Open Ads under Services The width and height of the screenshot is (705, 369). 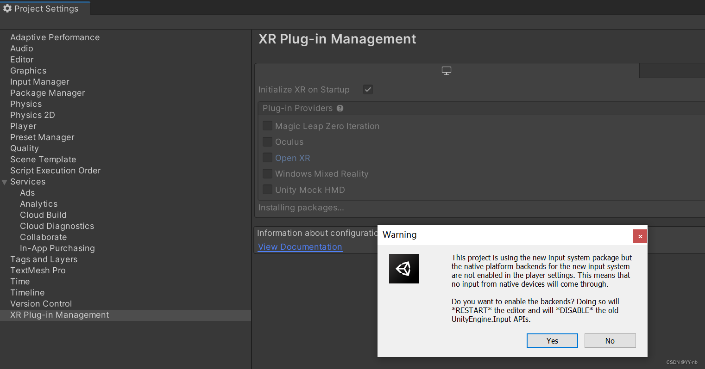(27, 193)
